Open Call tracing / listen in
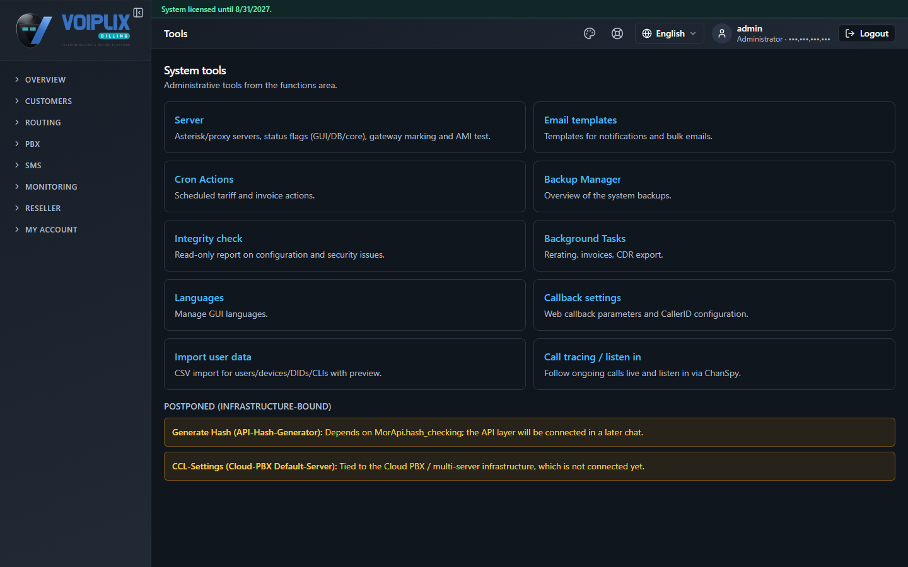This screenshot has width=908, height=567. [714, 364]
